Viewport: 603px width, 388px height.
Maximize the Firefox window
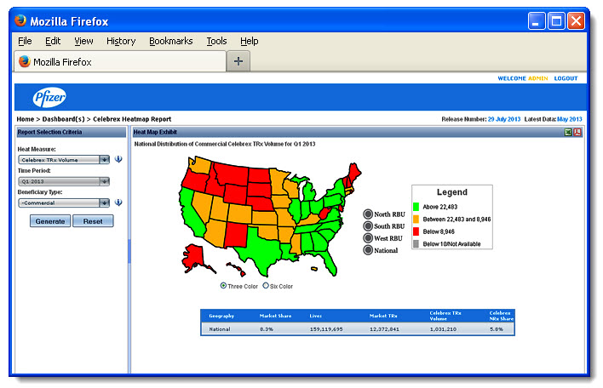point(556,20)
